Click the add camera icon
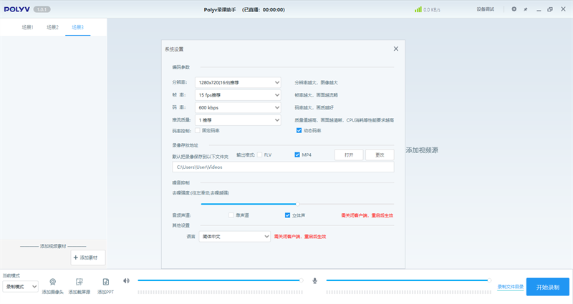 [53, 282]
